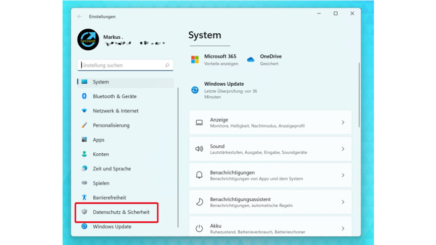The height and width of the screenshot is (245, 436).
Task: Expand the Anzeige settings chevron
Action: [343, 122]
